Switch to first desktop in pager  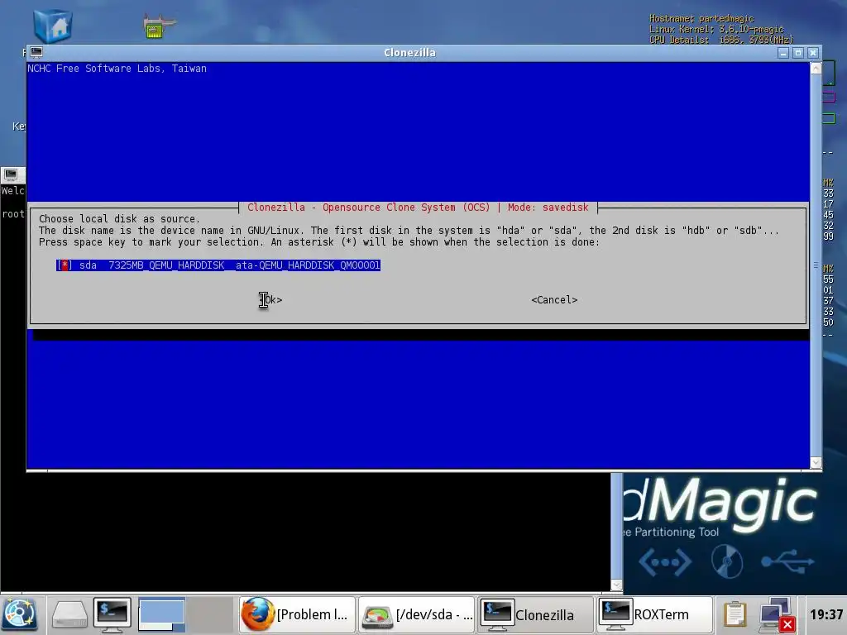pos(161,614)
